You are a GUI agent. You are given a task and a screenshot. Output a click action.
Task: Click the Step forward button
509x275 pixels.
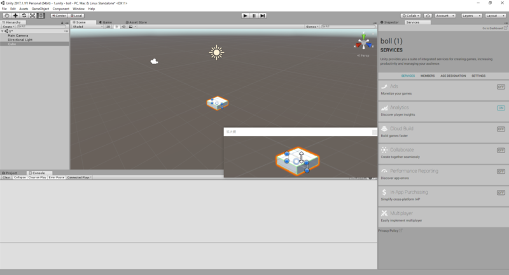(263, 15)
